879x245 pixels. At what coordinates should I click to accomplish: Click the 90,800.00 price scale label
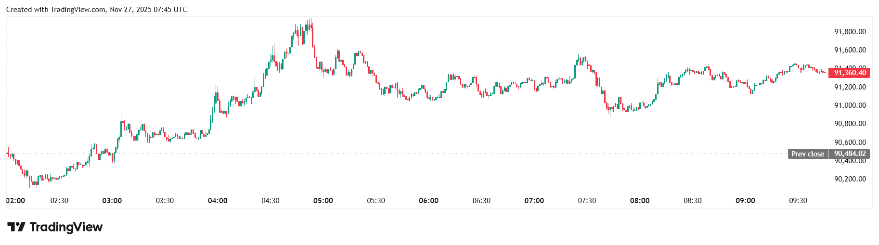pos(850,124)
